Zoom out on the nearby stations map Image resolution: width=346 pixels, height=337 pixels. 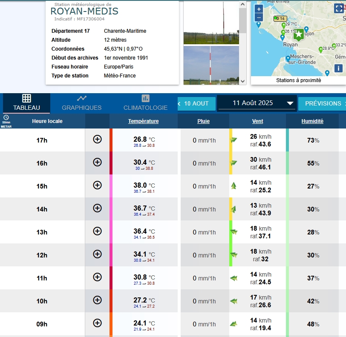click(259, 17)
